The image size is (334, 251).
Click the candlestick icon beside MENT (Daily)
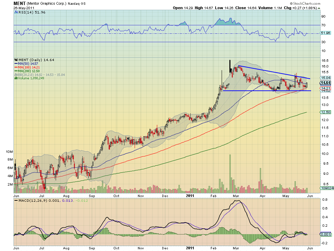coord(16,60)
